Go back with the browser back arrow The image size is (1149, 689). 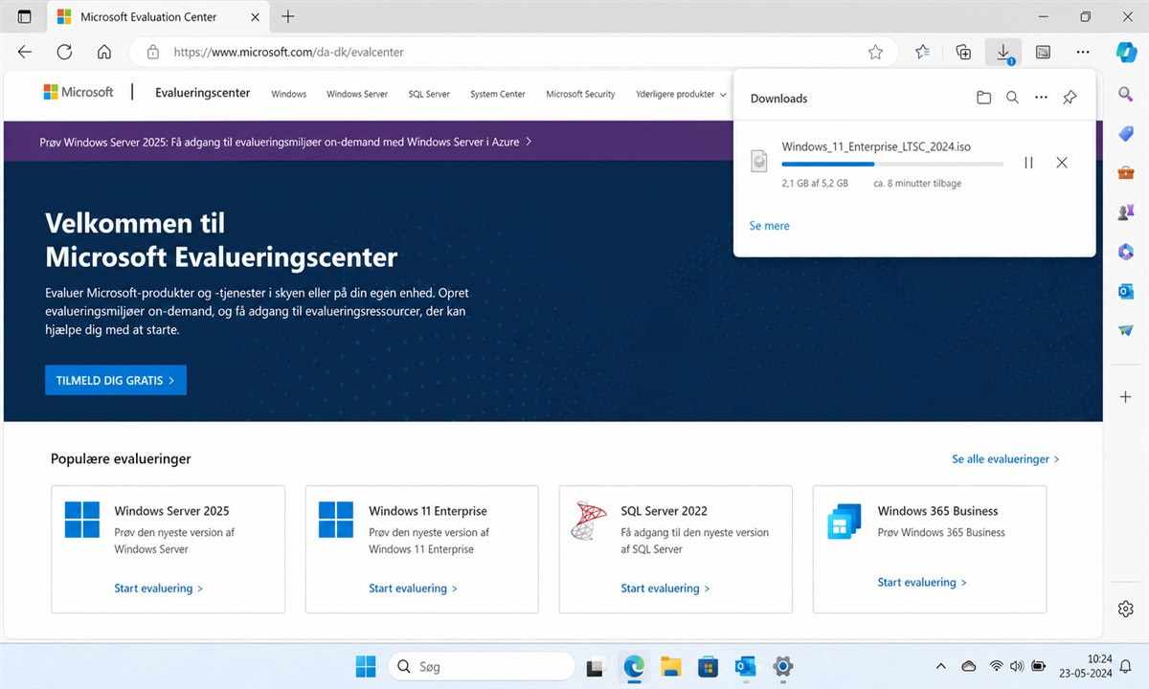click(x=25, y=53)
